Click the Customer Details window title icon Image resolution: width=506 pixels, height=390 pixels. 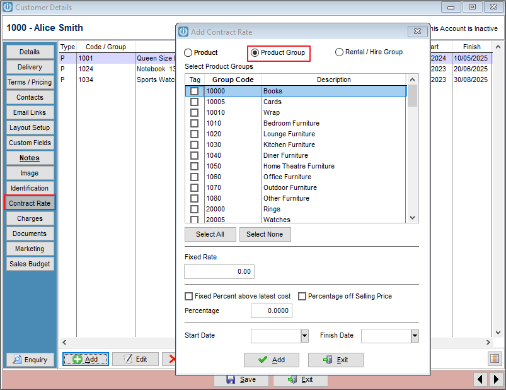(x=8, y=7)
